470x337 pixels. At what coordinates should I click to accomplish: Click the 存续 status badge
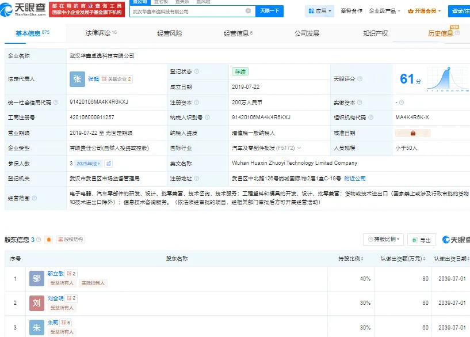pyautogui.click(x=240, y=72)
